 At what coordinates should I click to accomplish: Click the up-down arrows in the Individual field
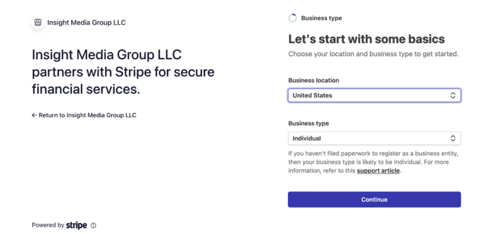(453, 138)
